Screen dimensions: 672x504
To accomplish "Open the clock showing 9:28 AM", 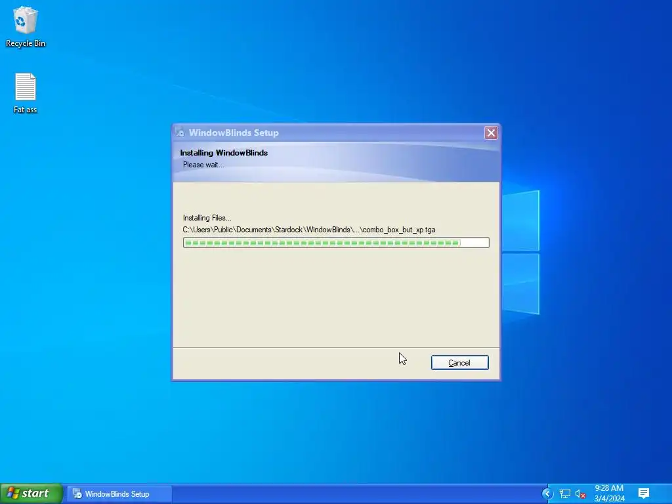I will point(609,493).
